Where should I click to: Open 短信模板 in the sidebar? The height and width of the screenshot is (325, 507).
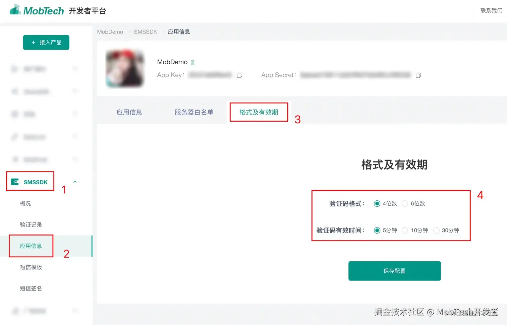point(31,267)
